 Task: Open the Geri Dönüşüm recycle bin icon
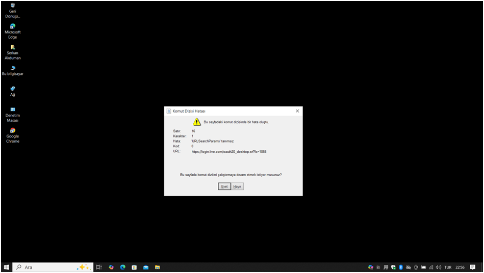click(x=12, y=11)
